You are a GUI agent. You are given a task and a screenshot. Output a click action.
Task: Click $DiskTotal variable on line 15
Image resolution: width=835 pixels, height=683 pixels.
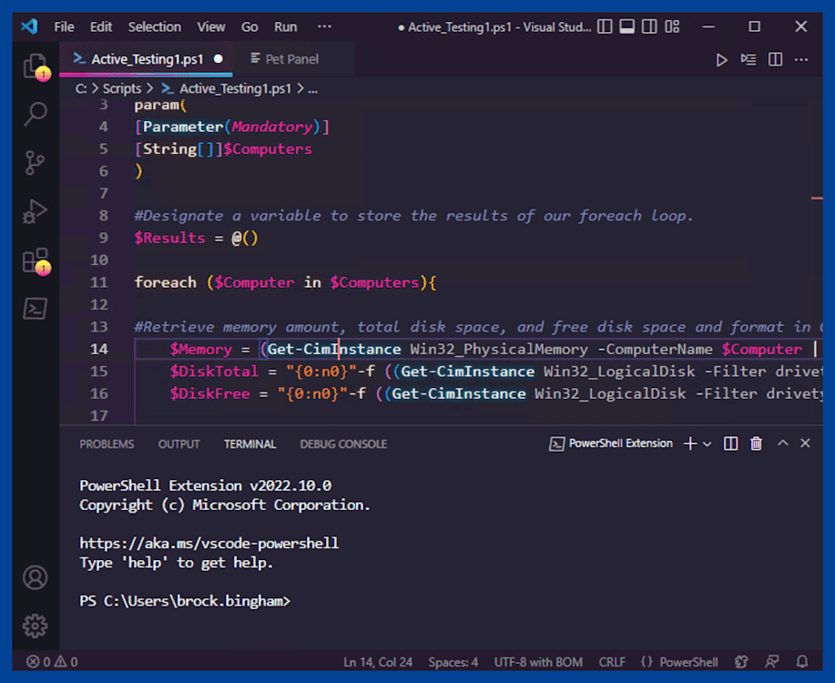pyautogui.click(x=214, y=372)
